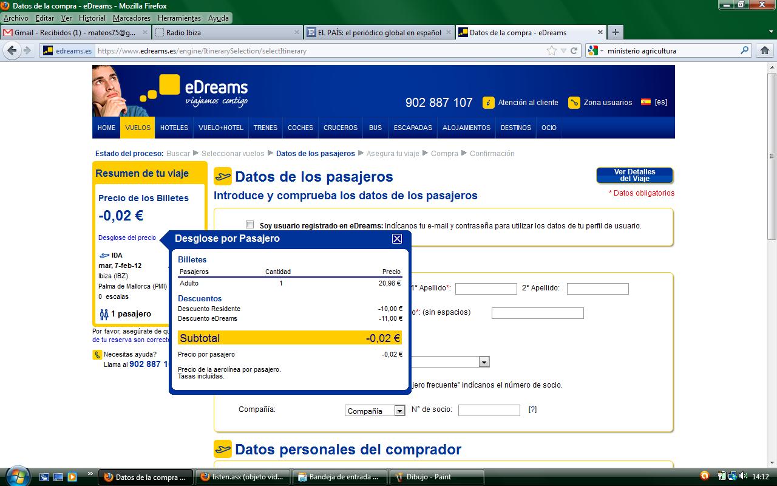Viewport: 777px width, 486px height.
Task: Click the [?] help link next to socio
Action: point(532,409)
